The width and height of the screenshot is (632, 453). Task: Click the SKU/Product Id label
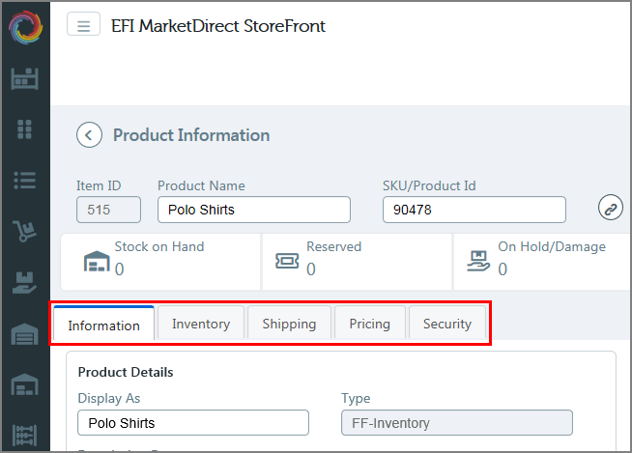tap(429, 185)
